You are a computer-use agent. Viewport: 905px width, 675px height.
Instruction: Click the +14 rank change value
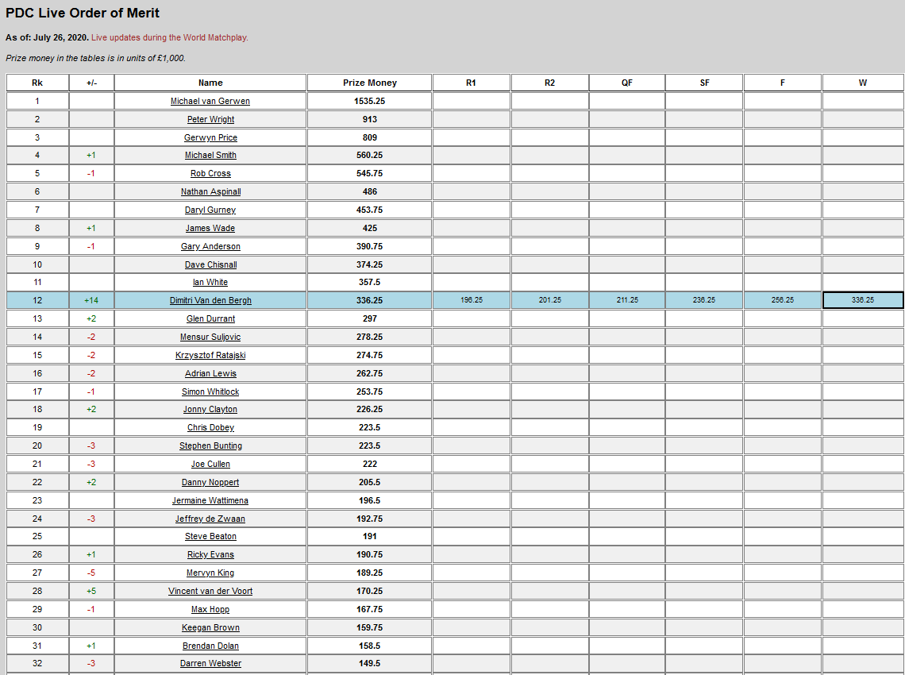pos(91,300)
